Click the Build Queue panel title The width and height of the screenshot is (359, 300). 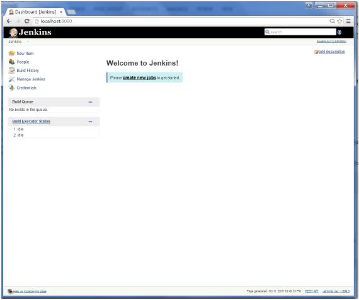pos(23,101)
